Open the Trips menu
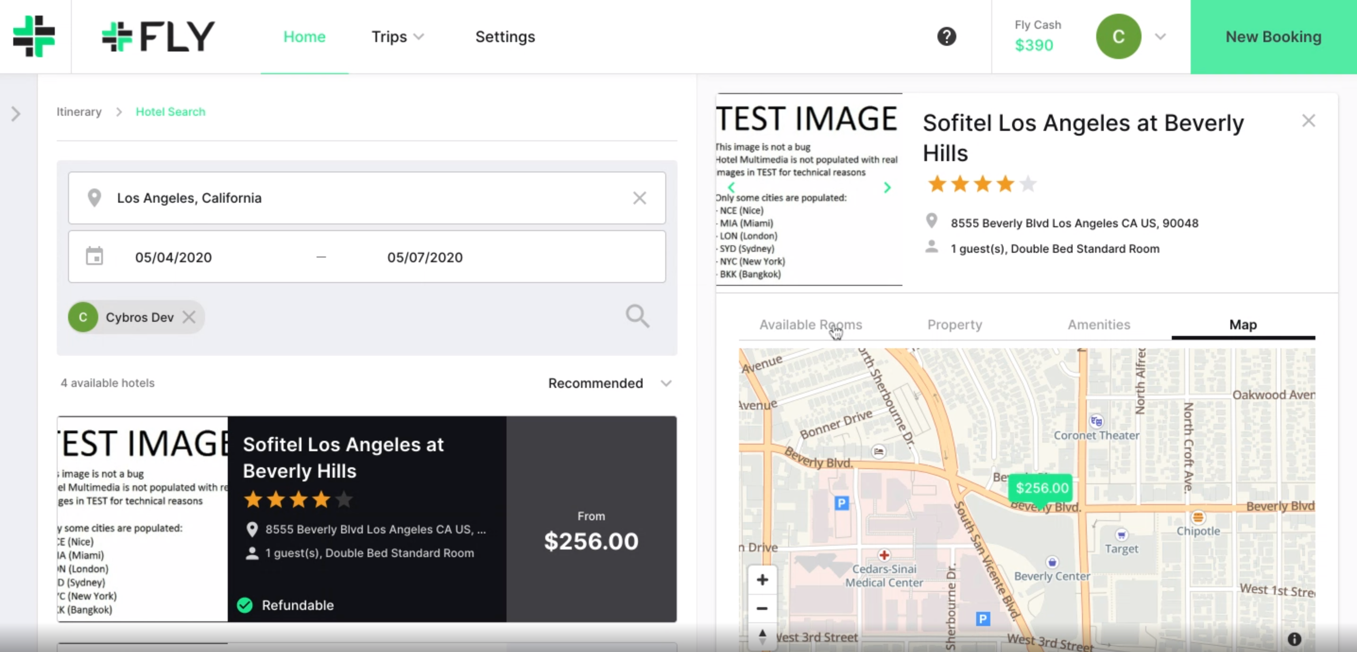 (x=397, y=36)
